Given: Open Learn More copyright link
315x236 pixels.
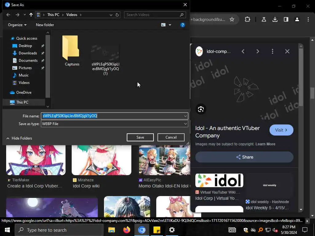Looking at the screenshot, I should click(265, 144).
